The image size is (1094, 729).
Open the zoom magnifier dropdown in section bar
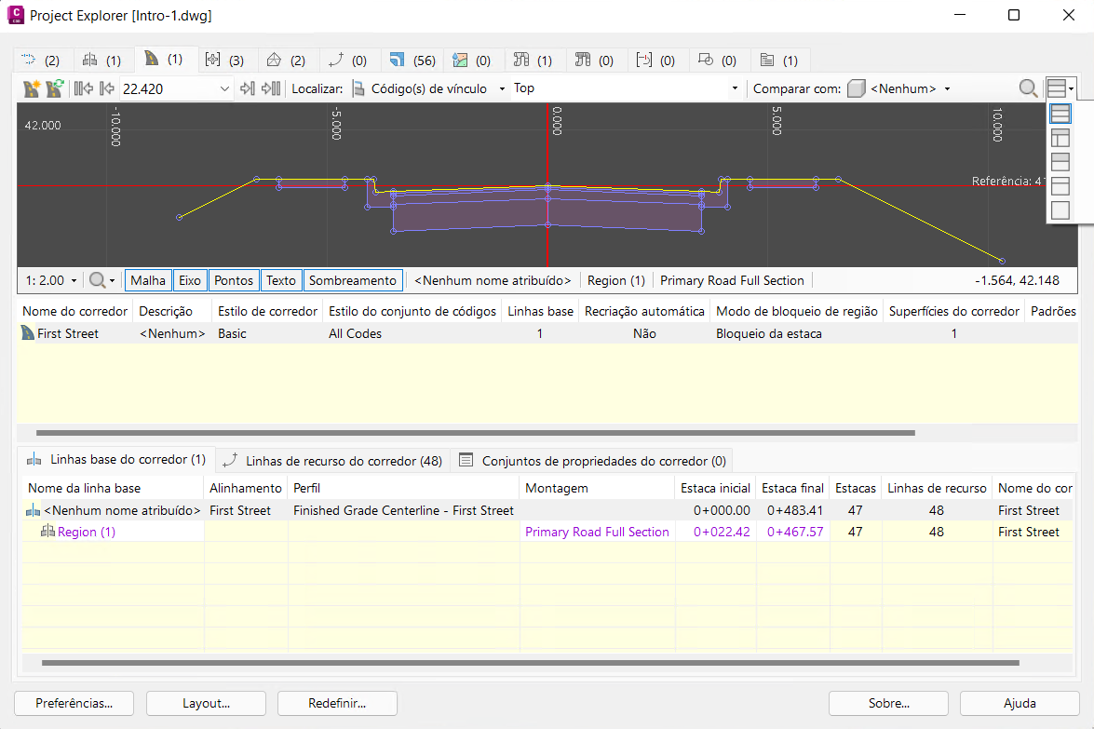101,280
